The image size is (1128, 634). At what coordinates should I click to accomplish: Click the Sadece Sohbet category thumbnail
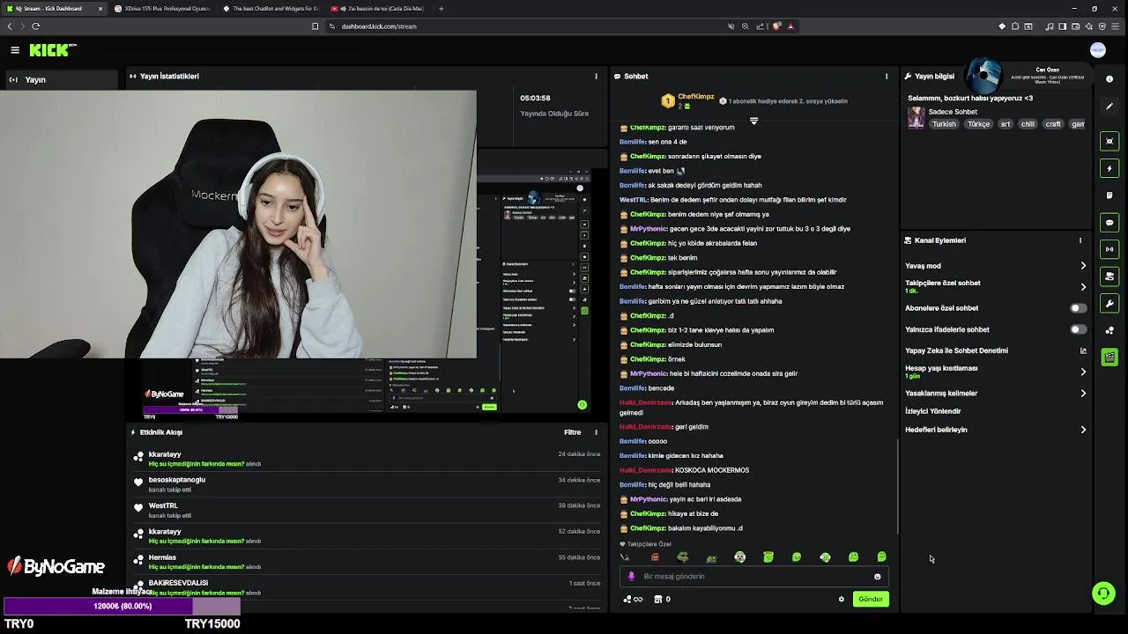916,118
